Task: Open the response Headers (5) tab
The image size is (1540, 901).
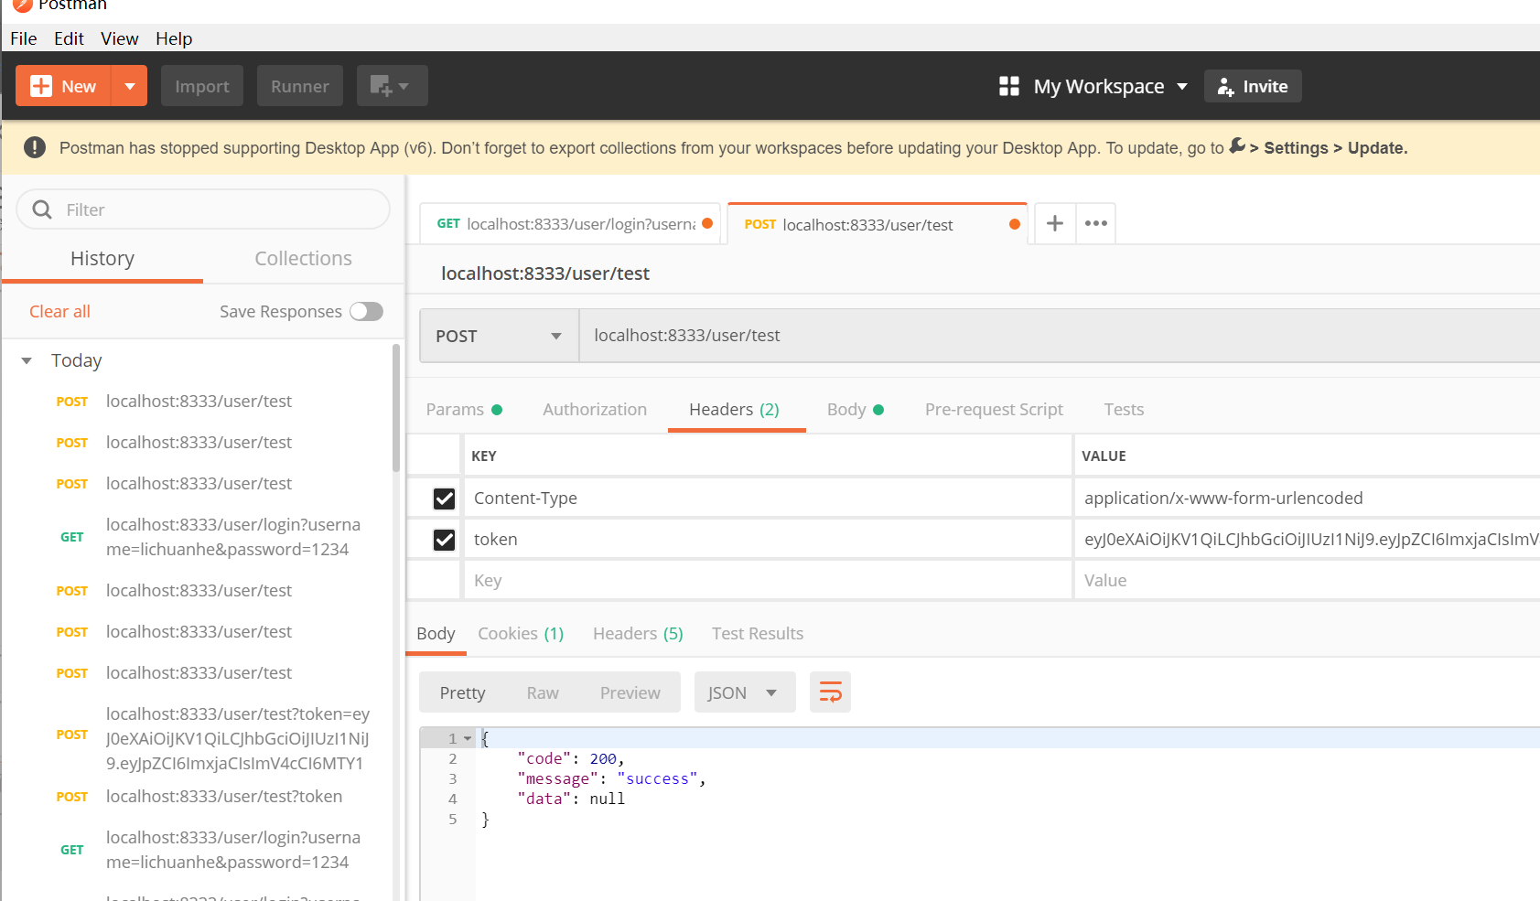Action: click(638, 634)
